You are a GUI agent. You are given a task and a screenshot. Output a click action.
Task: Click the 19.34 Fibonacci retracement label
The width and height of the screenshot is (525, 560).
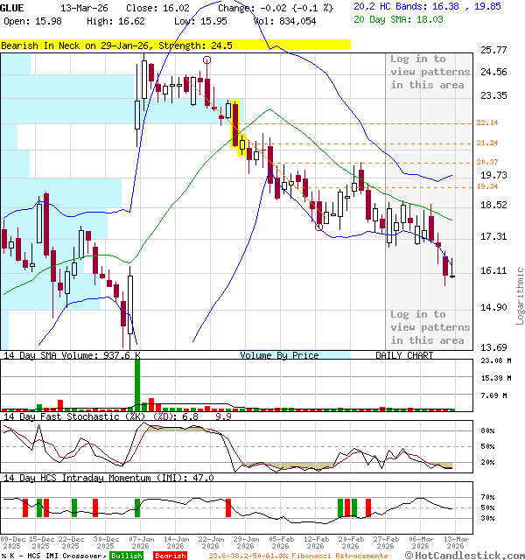tap(487, 186)
